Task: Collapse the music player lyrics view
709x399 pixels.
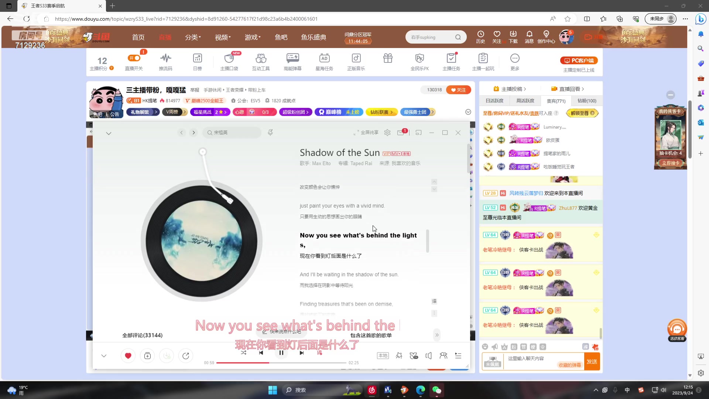Action: pos(109,133)
